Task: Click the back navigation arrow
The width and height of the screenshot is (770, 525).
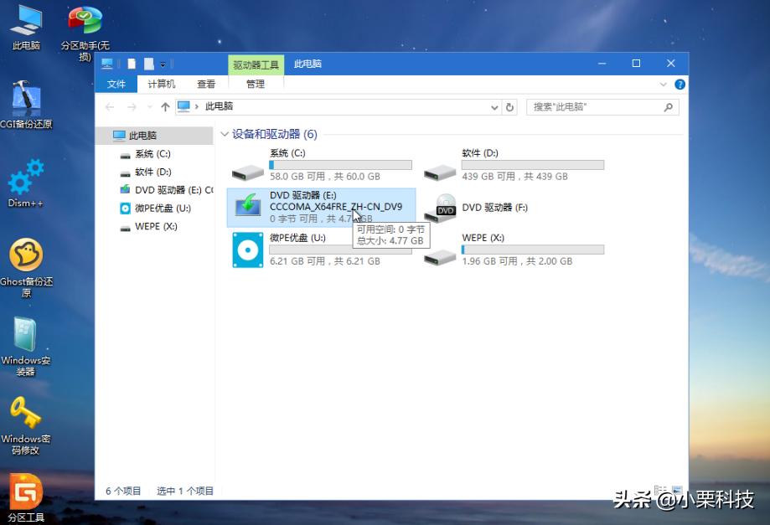Action: (110, 106)
